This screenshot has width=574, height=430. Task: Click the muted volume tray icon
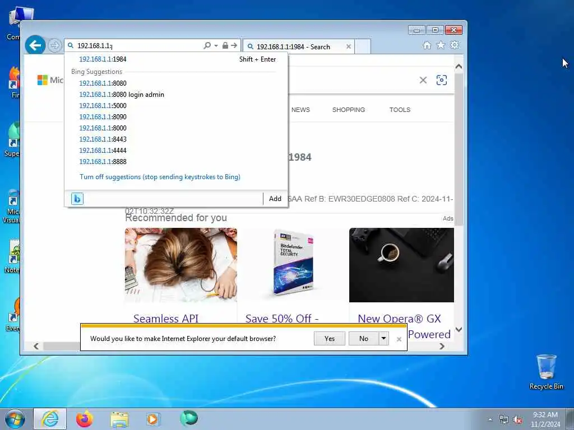pyautogui.click(x=517, y=420)
